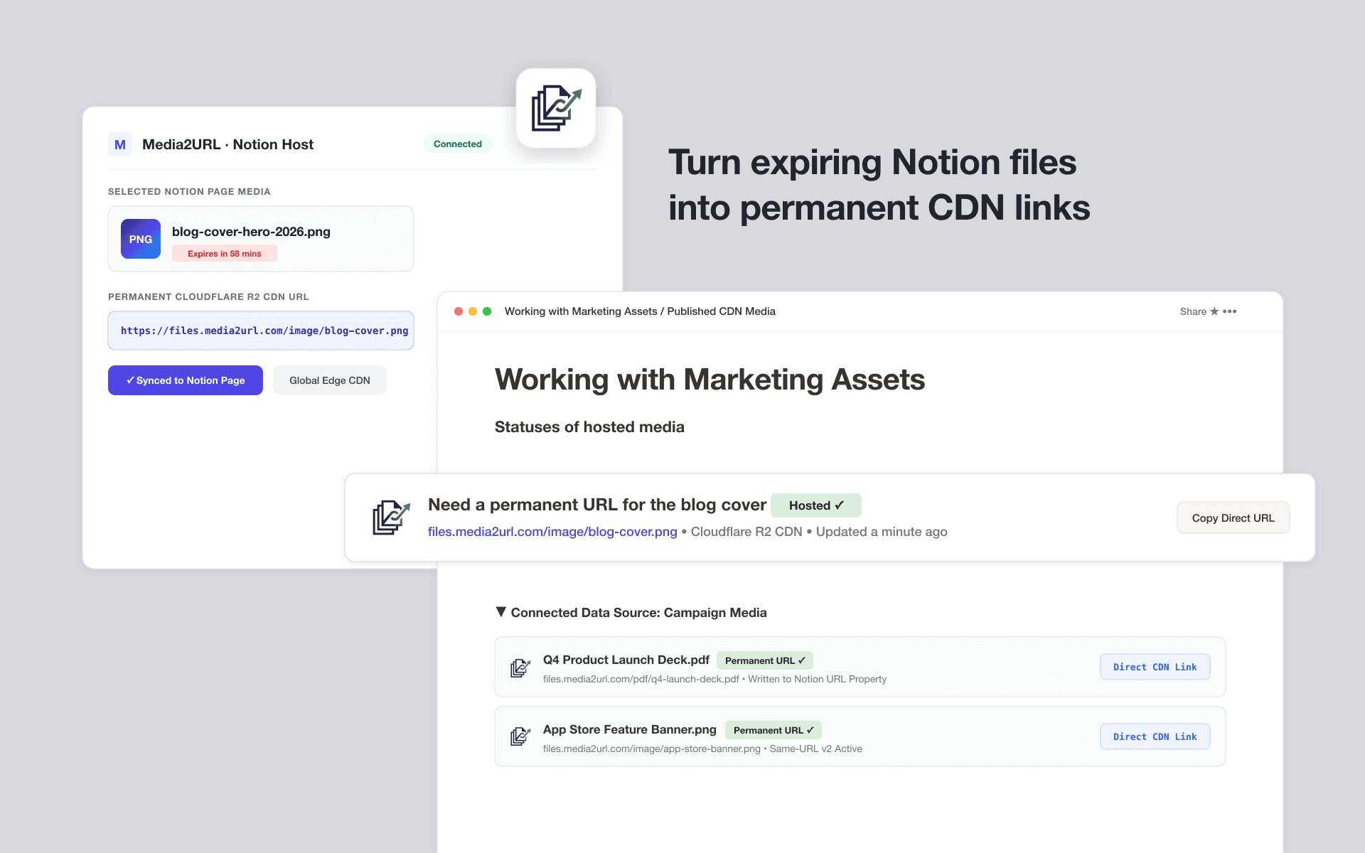The height and width of the screenshot is (853, 1365).
Task: Select the blog-cover-hero-2026.png file name
Action: 251,232
